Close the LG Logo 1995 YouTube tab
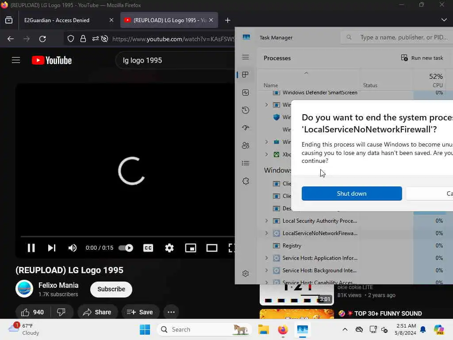453x340 pixels. coord(211,20)
